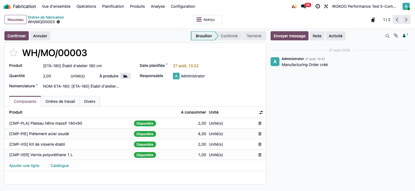Click the Annuler button
Screen dimensions: 415x191
40,36
